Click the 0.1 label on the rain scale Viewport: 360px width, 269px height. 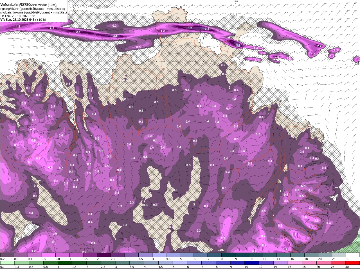(x=2, y=267)
